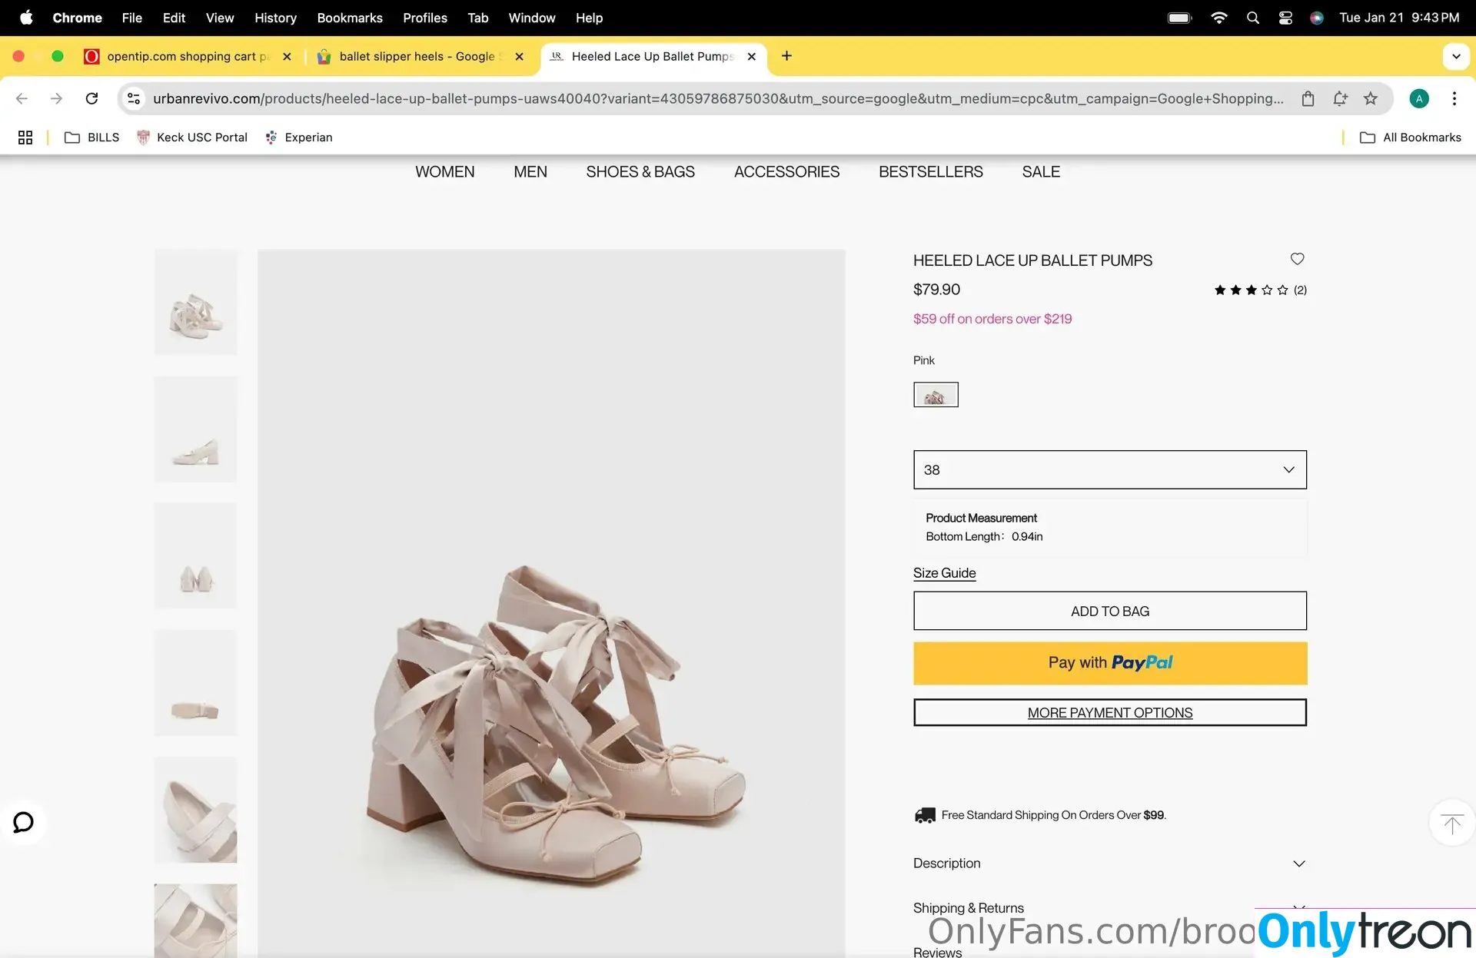Select second thumbnail showing side view
The image size is (1476, 958).
pyautogui.click(x=195, y=429)
